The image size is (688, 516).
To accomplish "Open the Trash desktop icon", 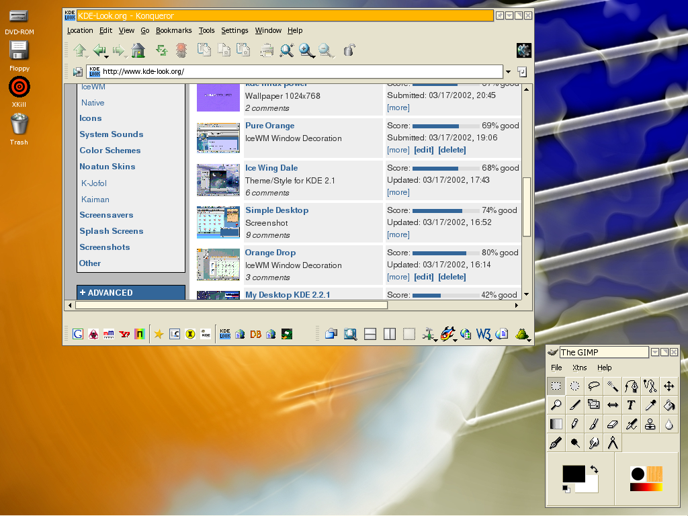I will [19, 129].
